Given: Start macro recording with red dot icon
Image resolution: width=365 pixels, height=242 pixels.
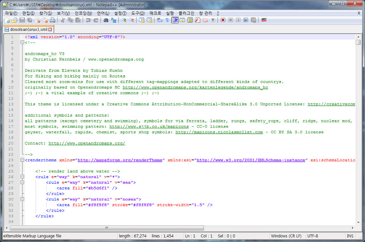Looking at the screenshot, I should (223, 20).
